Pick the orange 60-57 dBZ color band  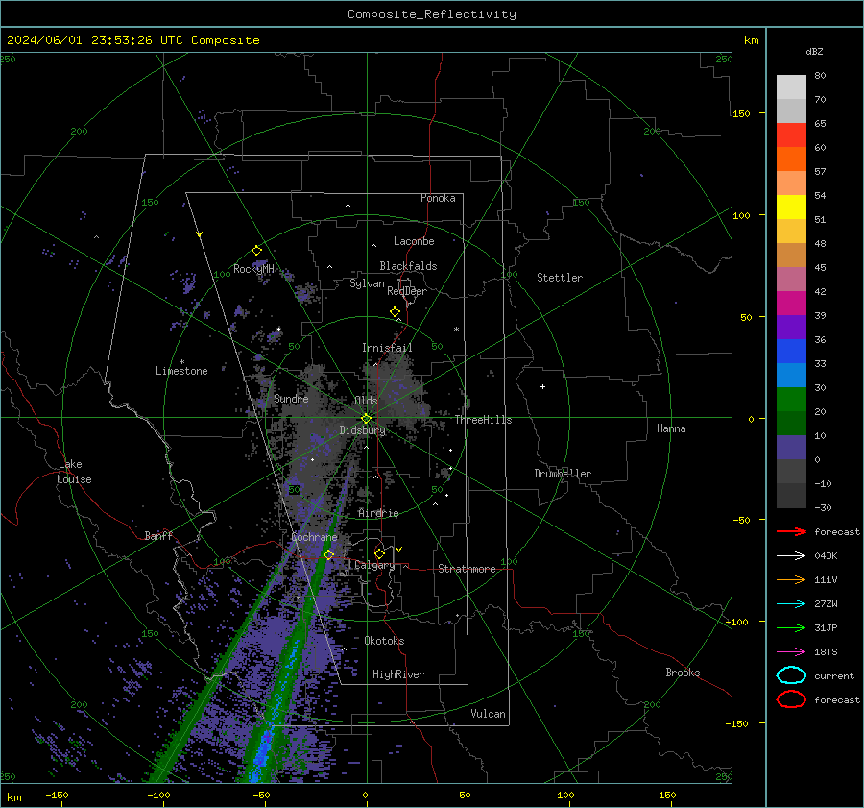coord(791,159)
